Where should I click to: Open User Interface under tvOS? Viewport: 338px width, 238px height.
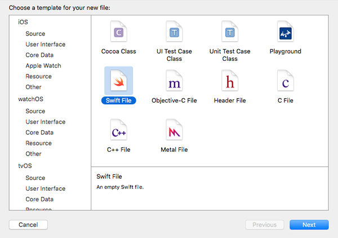click(45, 189)
